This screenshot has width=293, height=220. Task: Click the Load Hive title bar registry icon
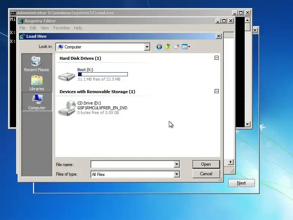point(22,36)
